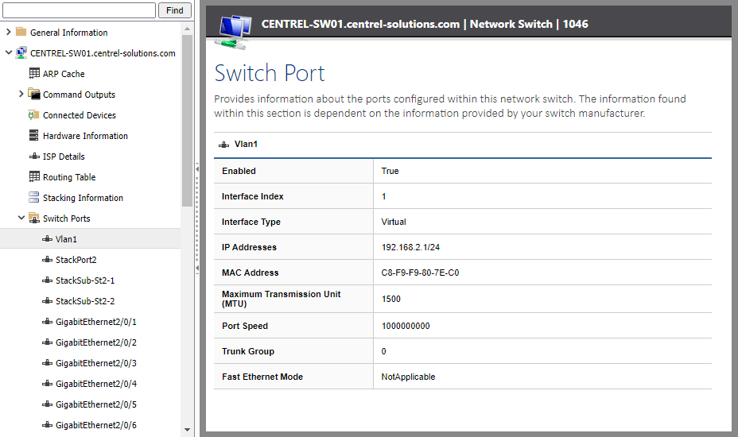
Task: Click the tree scrollbar up arrow
Action: [x=188, y=29]
